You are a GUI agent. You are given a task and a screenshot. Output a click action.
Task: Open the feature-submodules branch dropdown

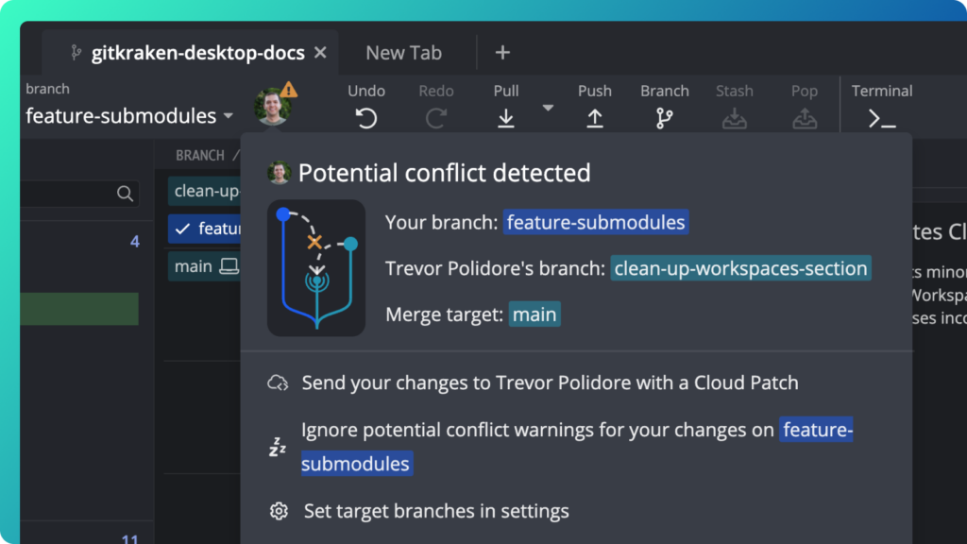[x=129, y=116]
